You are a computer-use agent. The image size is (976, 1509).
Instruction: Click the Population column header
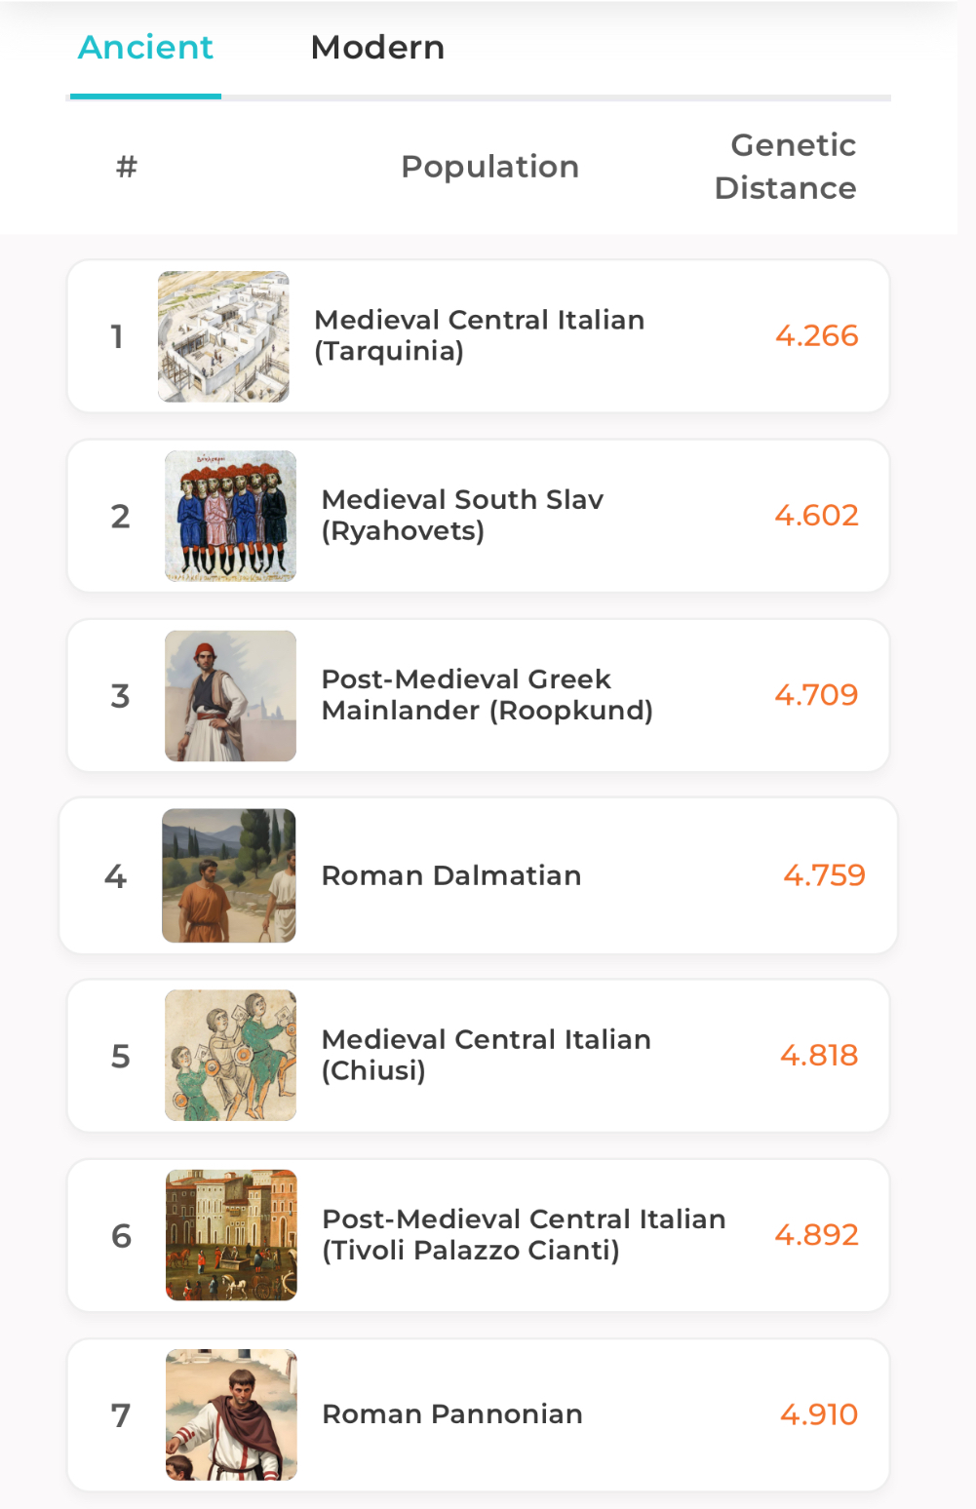(489, 167)
